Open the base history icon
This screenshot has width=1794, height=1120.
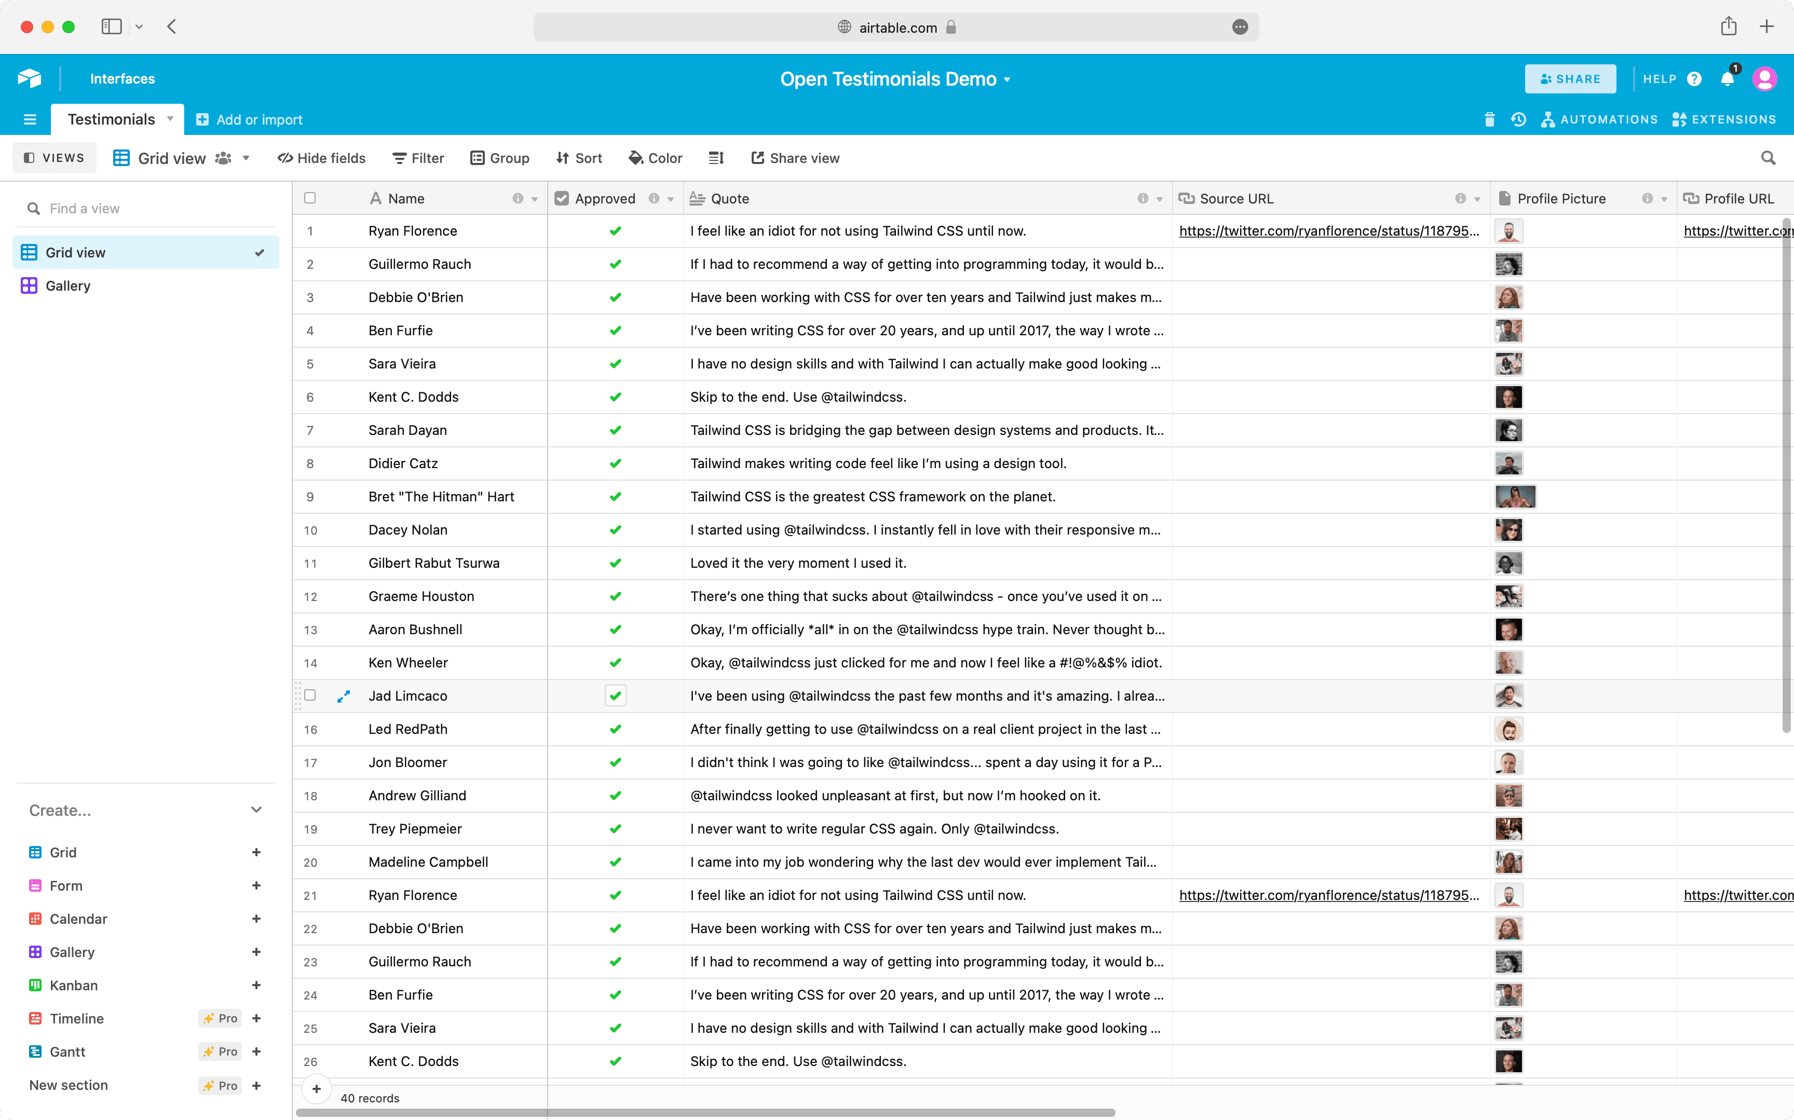pyautogui.click(x=1518, y=119)
